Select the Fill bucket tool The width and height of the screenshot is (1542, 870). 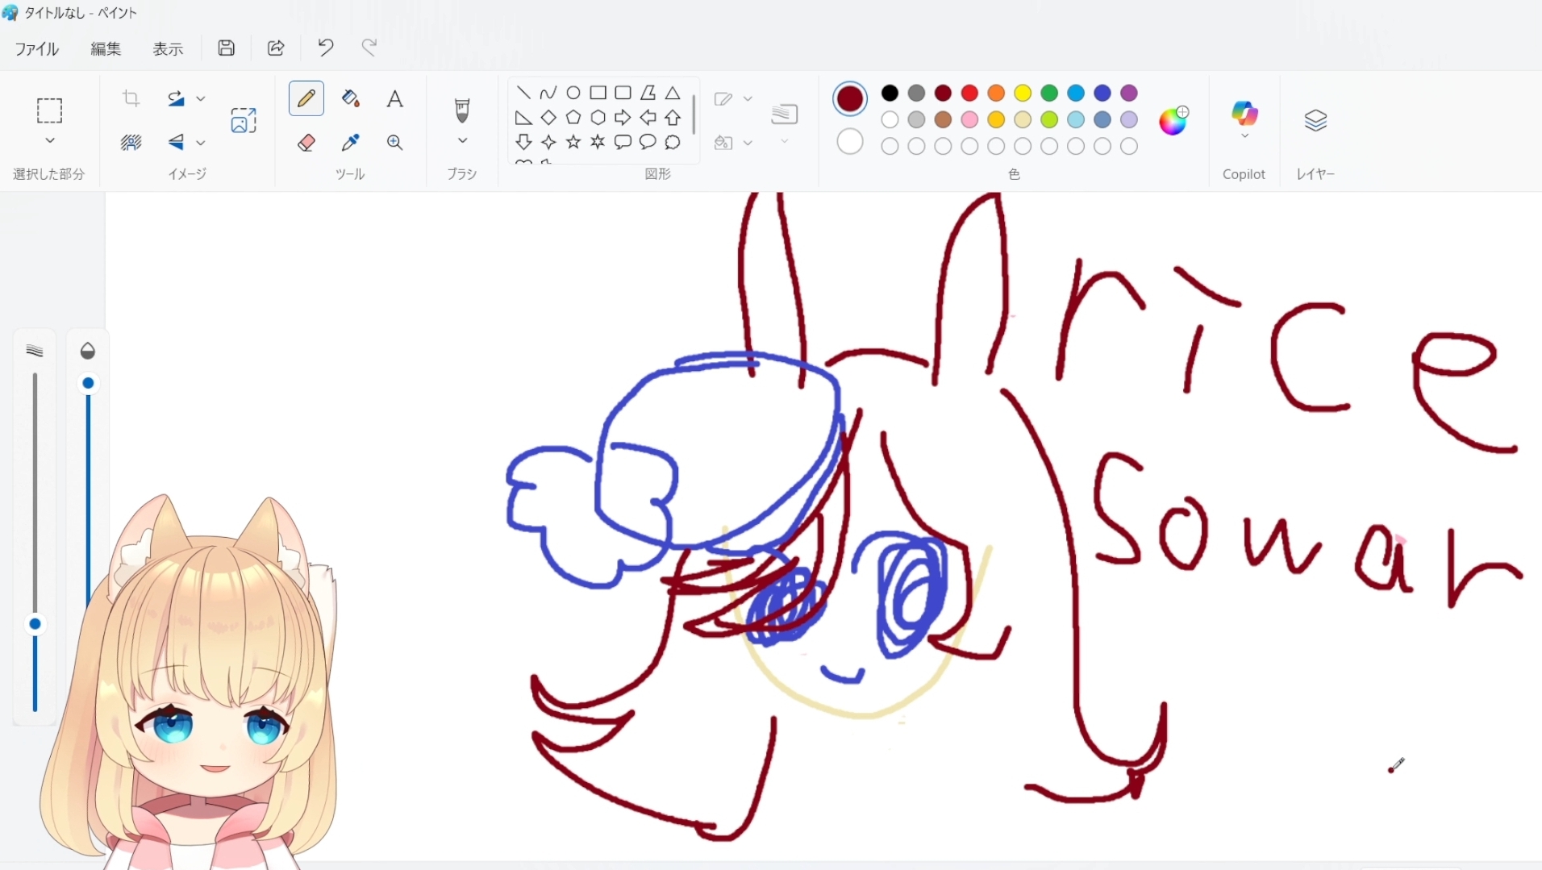(x=350, y=98)
